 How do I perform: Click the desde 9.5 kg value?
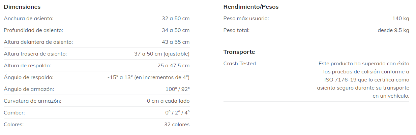393,30
